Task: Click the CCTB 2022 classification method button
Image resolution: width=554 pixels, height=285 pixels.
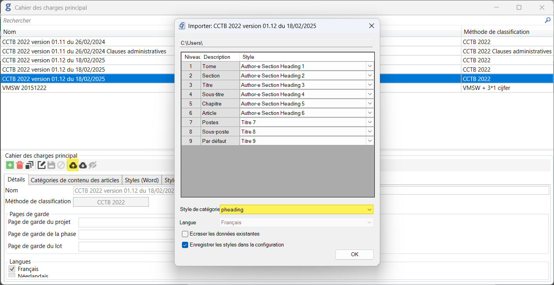Action: [x=111, y=202]
